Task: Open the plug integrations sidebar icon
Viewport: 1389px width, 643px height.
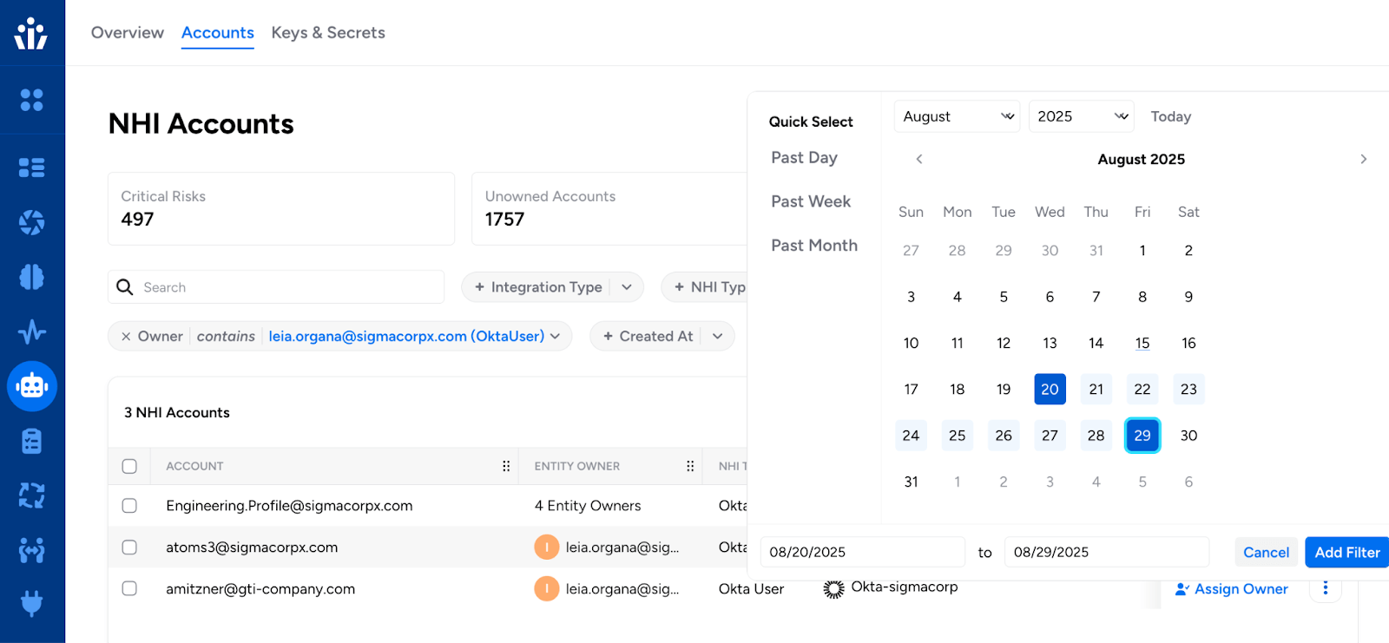Action: point(32,603)
